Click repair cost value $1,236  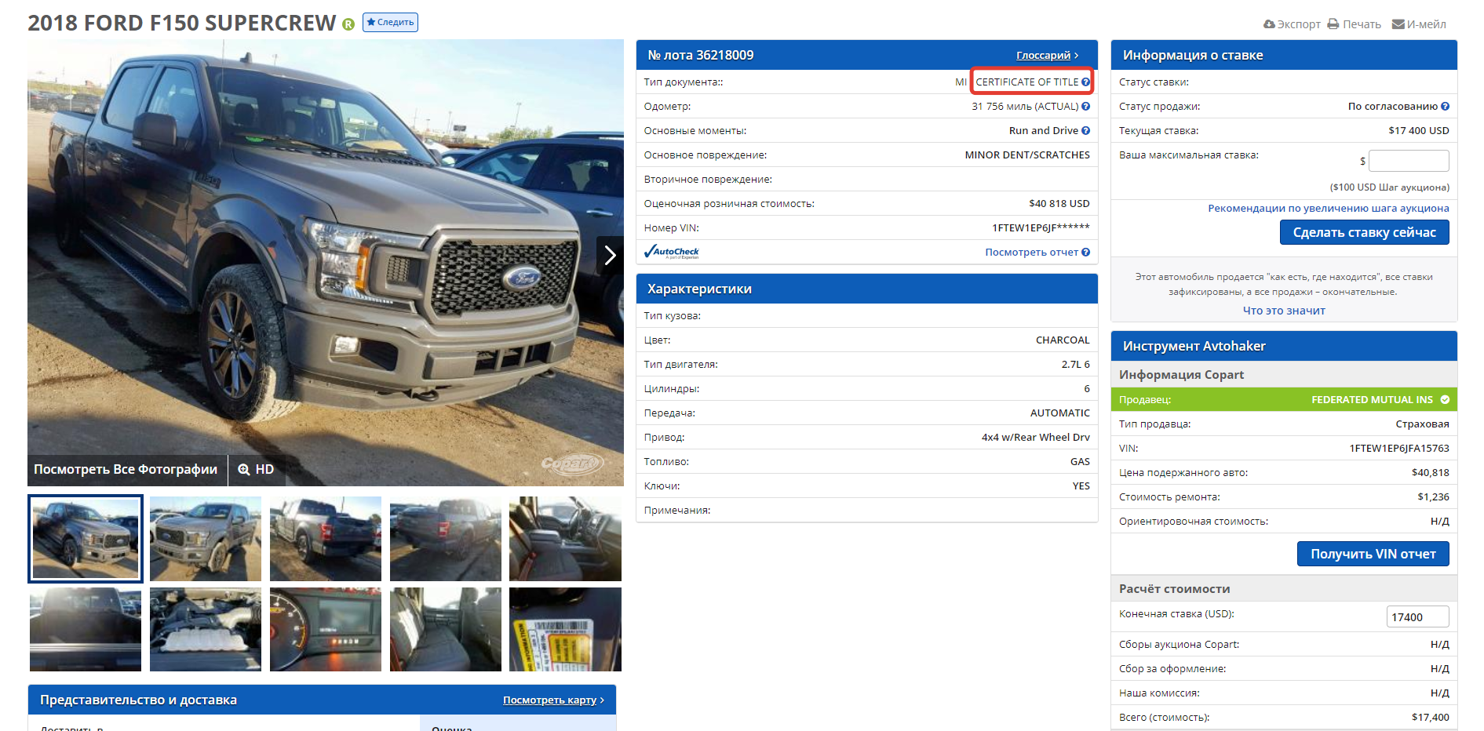1433,496
